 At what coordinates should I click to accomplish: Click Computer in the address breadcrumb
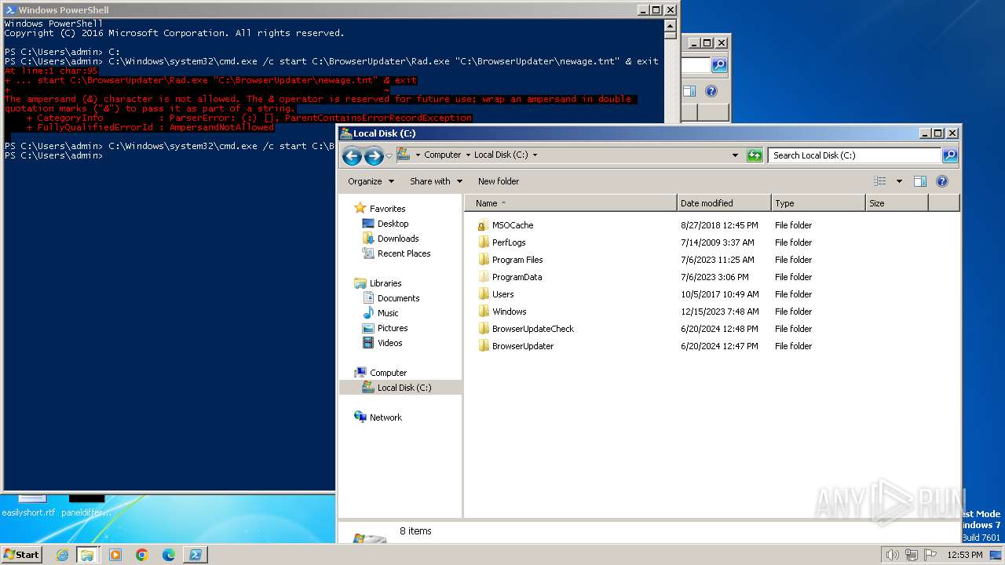pyautogui.click(x=442, y=155)
